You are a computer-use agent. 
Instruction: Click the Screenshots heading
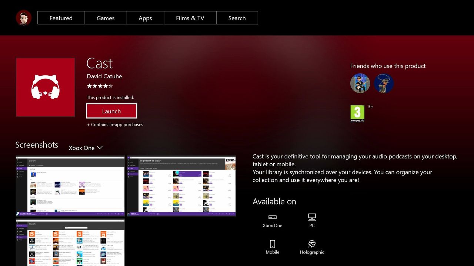coord(37,145)
